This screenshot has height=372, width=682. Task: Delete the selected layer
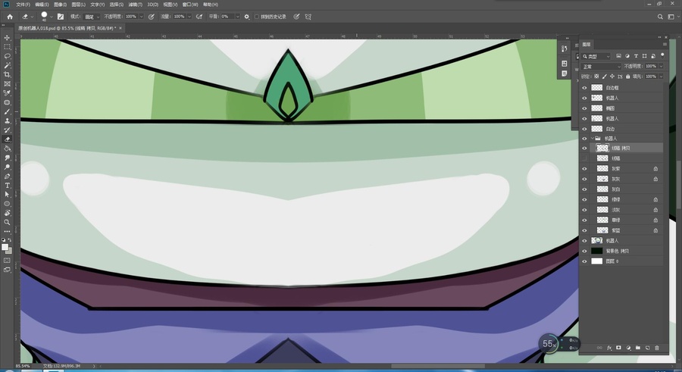pyautogui.click(x=657, y=348)
